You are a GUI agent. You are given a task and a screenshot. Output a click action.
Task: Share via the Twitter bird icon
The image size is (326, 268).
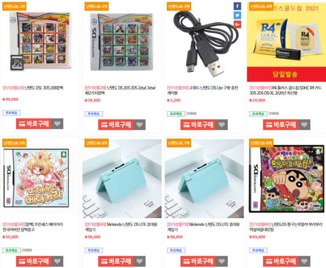[x=237, y=15]
